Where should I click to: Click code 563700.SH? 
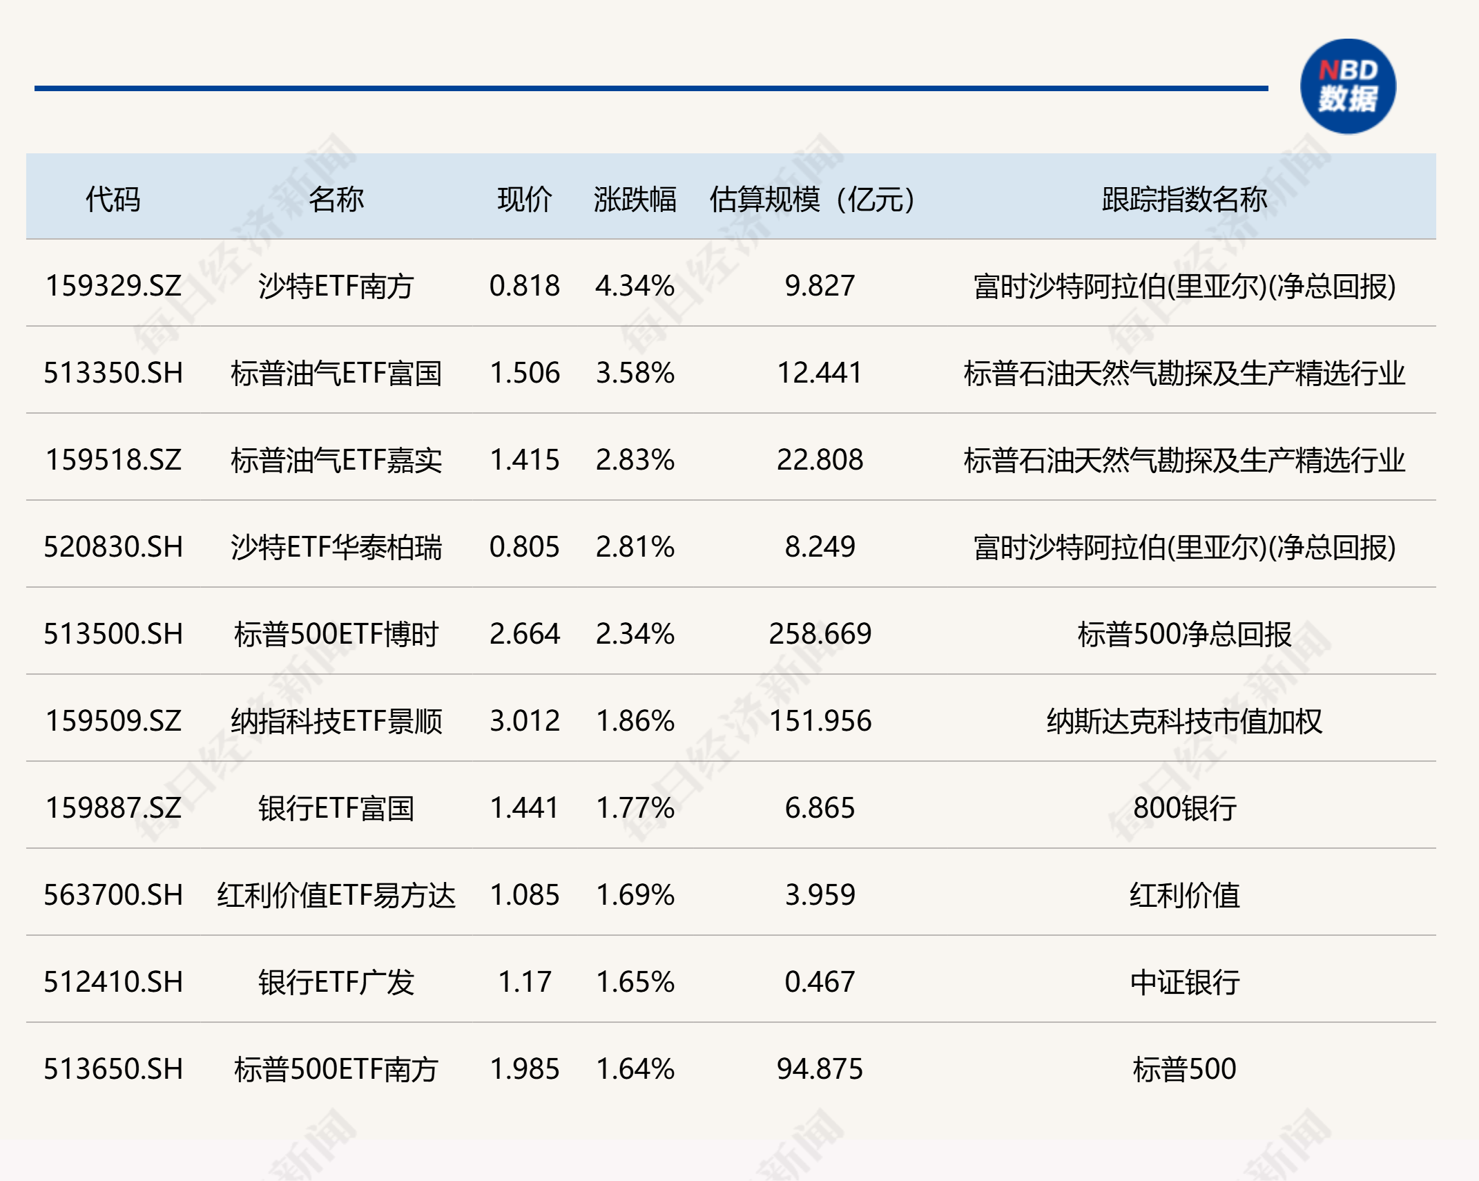click(x=113, y=895)
